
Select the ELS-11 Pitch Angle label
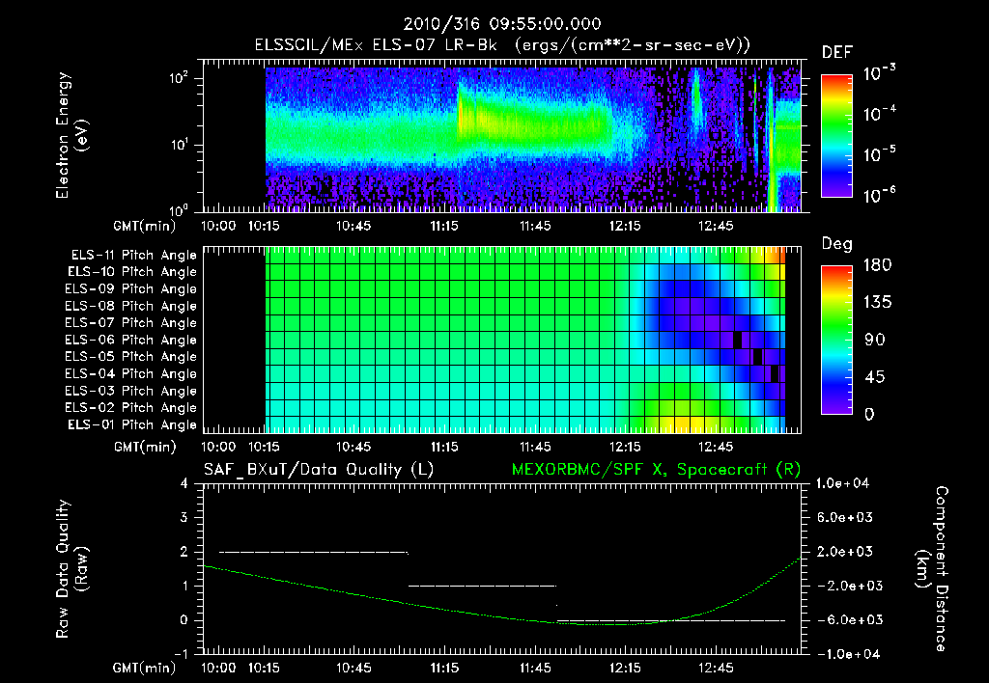click(x=133, y=256)
